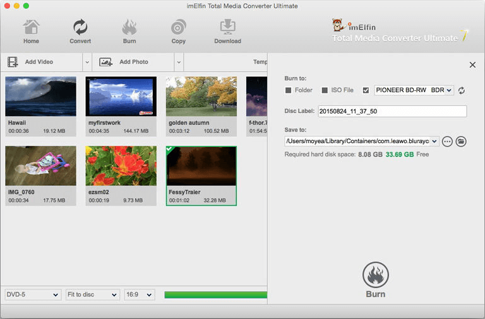The image size is (485, 319).
Task: Check the ISO File option
Action: click(325, 91)
